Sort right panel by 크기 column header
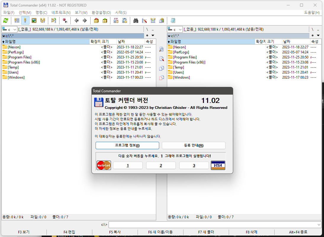Viewport: 324px width, 237px height. pos(274,42)
